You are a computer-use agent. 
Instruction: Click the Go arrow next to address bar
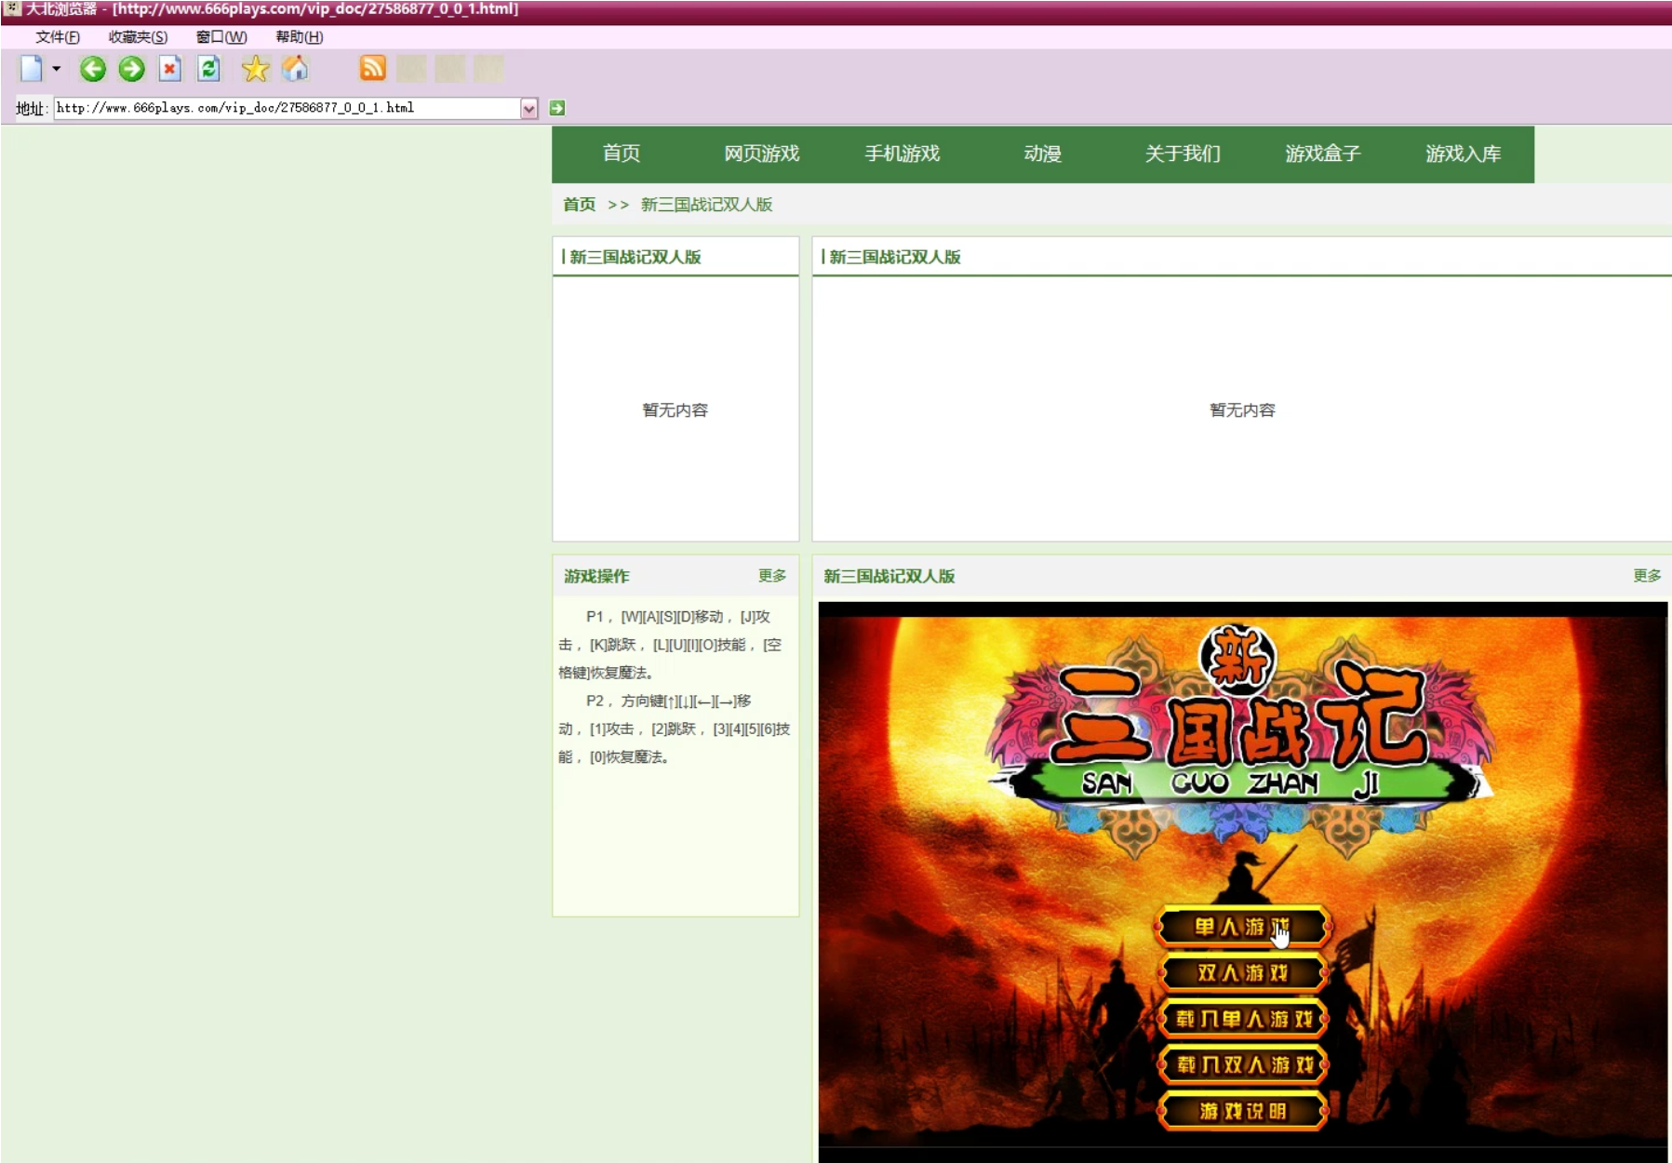point(557,108)
